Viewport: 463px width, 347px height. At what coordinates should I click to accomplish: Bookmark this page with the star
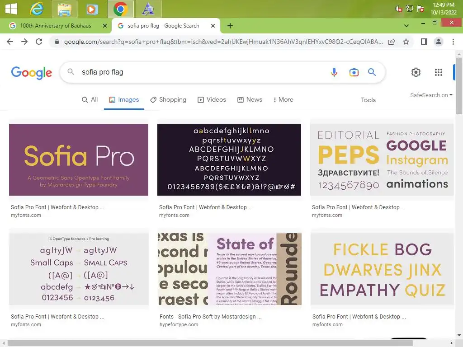pyautogui.click(x=406, y=42)
